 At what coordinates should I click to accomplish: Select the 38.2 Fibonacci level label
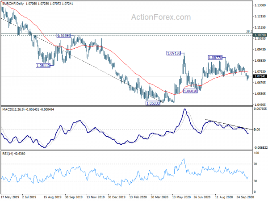pos(249,31)
